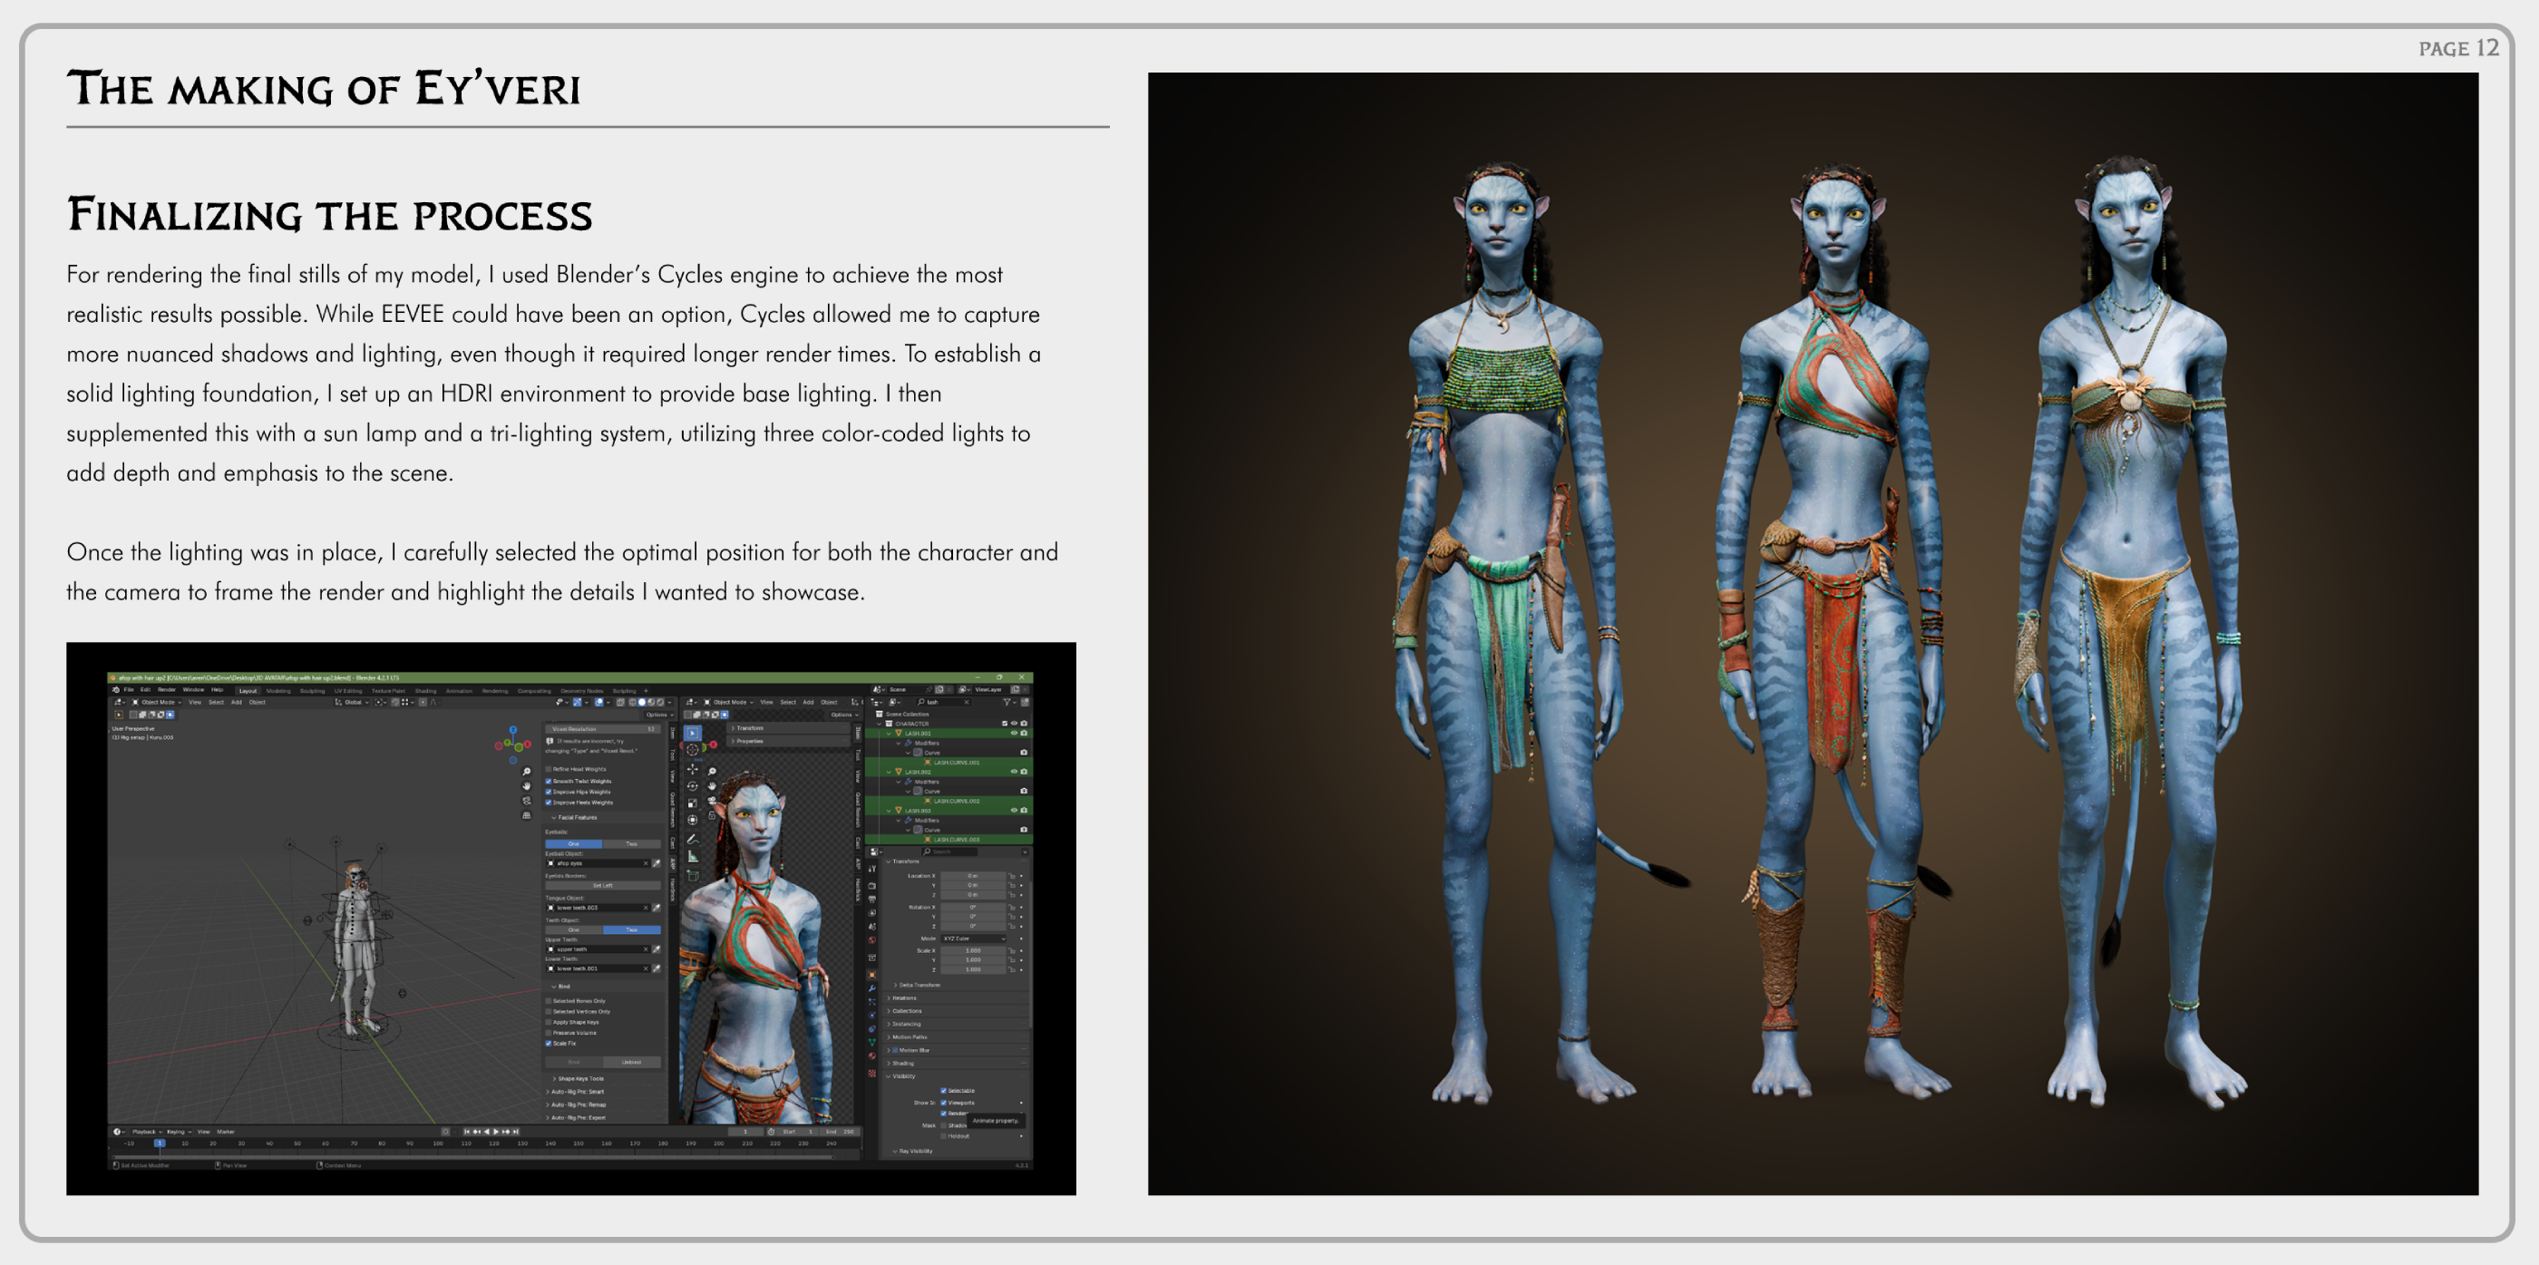Image resolution: width=2539 pixels, height=1265 pixels.
Task: Hide LASH.001 with its eye icon
Action: [1014, 734]
